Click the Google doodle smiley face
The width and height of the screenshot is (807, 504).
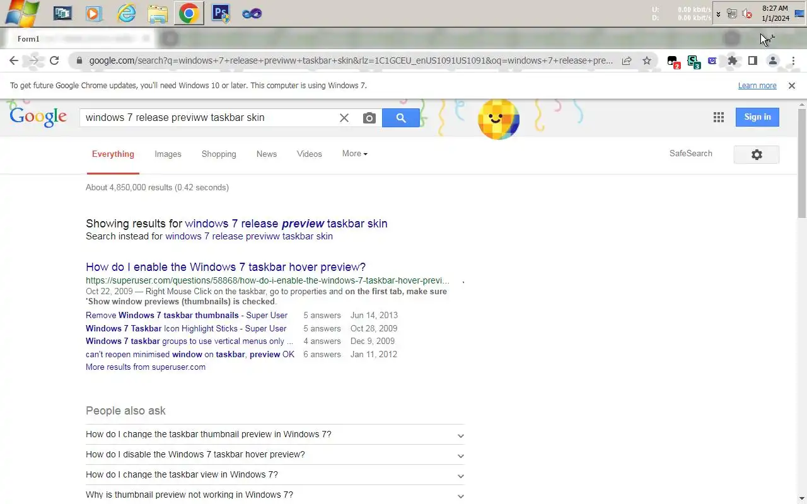click(x=499, y=118)
